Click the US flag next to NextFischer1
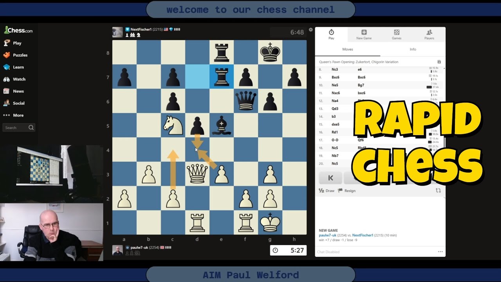The width and height of the screenshot is (501, 282). [x=166, y=29]
